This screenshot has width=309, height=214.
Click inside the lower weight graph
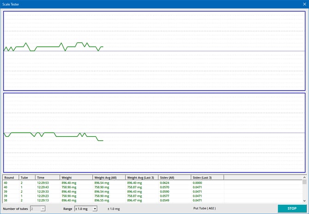point(154,132)
